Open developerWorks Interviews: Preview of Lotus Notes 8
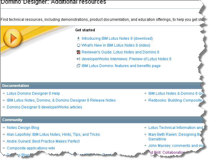The width and height of the screenshot is (209, 160). pyautogui.click(x=126, y=59)
